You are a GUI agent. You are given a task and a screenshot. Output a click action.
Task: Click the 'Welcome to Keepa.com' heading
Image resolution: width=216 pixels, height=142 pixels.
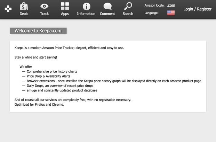(38, 31)
